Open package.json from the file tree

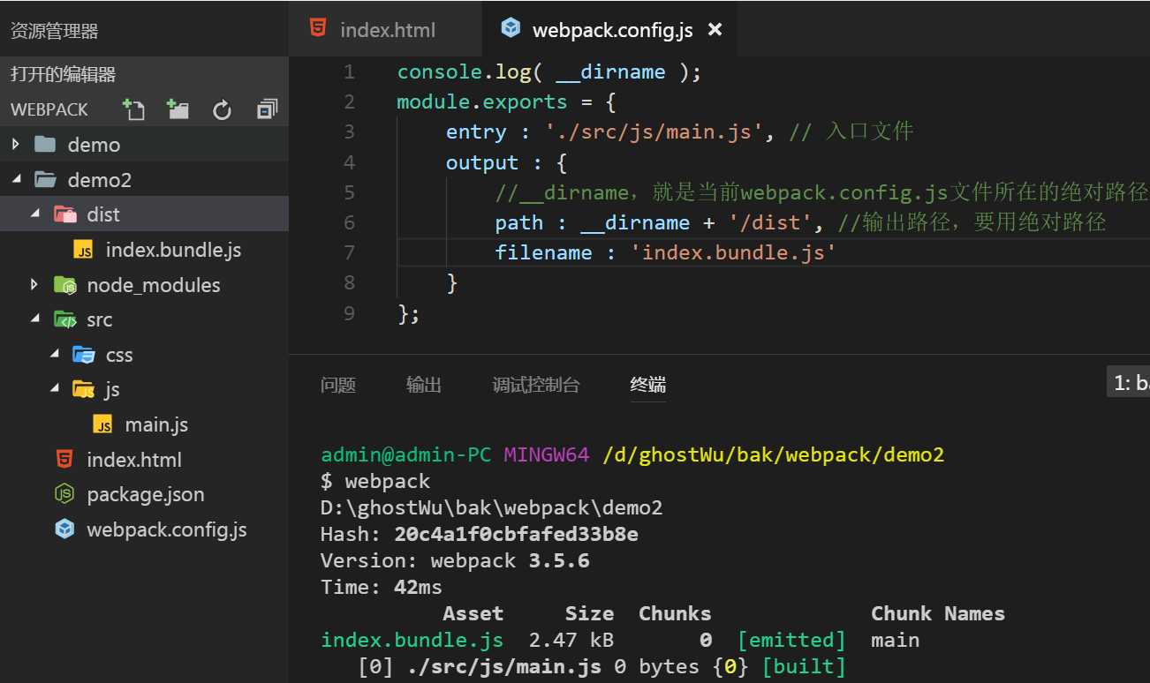pyautogui.click(x=146, y=494)
